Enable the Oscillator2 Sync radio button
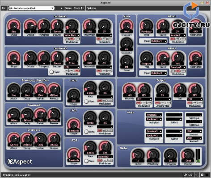Viewport: 211px width, 178px height. click(51, 72)
